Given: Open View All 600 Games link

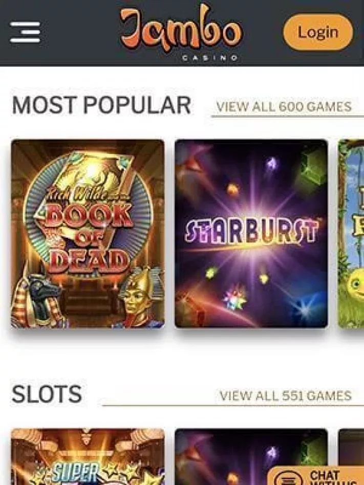Looking at the screenshot, I should [x=284, y=107].
